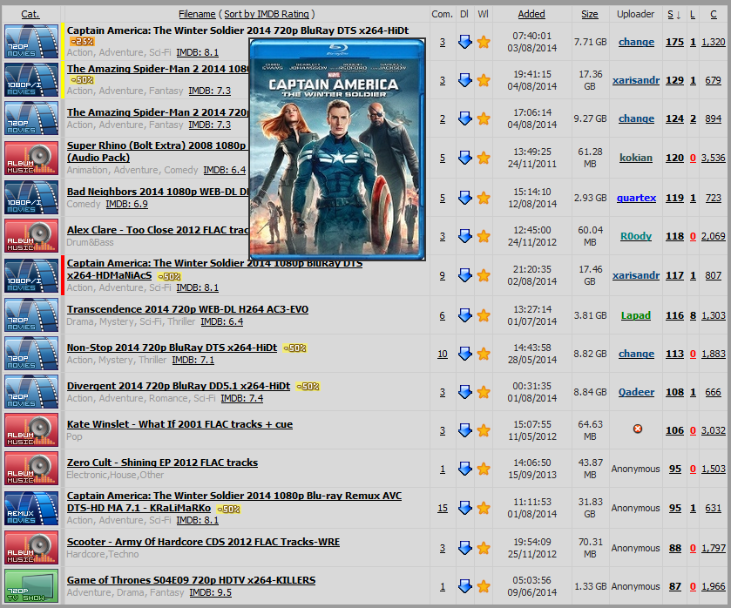731x608 pixels.
Task: Click download arrow for Amazing Spider-Man 2 1080p
Action: [x=464, y=80]
